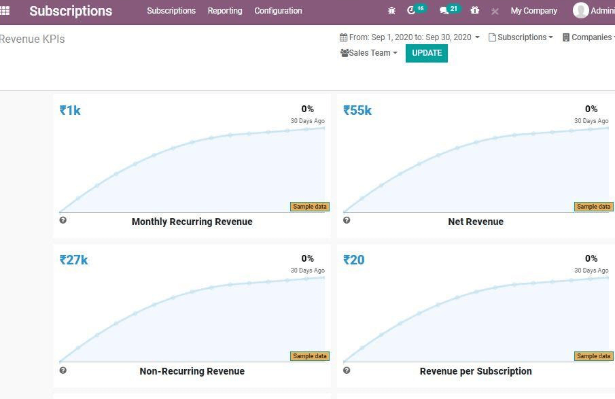Click the Admin user avatar
Screen dimensions: 615x399
[580, 11]
